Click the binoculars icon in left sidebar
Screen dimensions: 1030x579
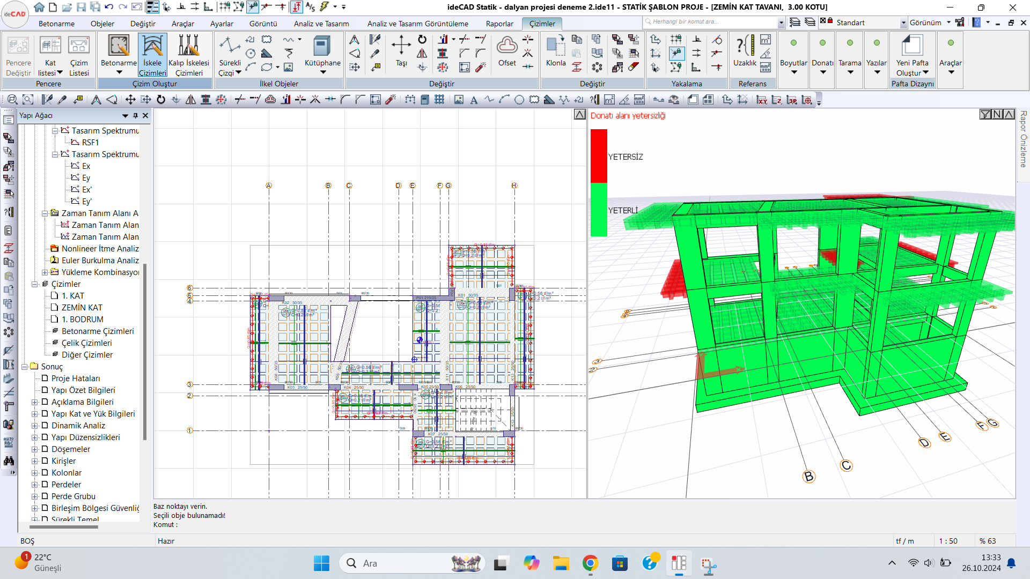coord(9,461)
